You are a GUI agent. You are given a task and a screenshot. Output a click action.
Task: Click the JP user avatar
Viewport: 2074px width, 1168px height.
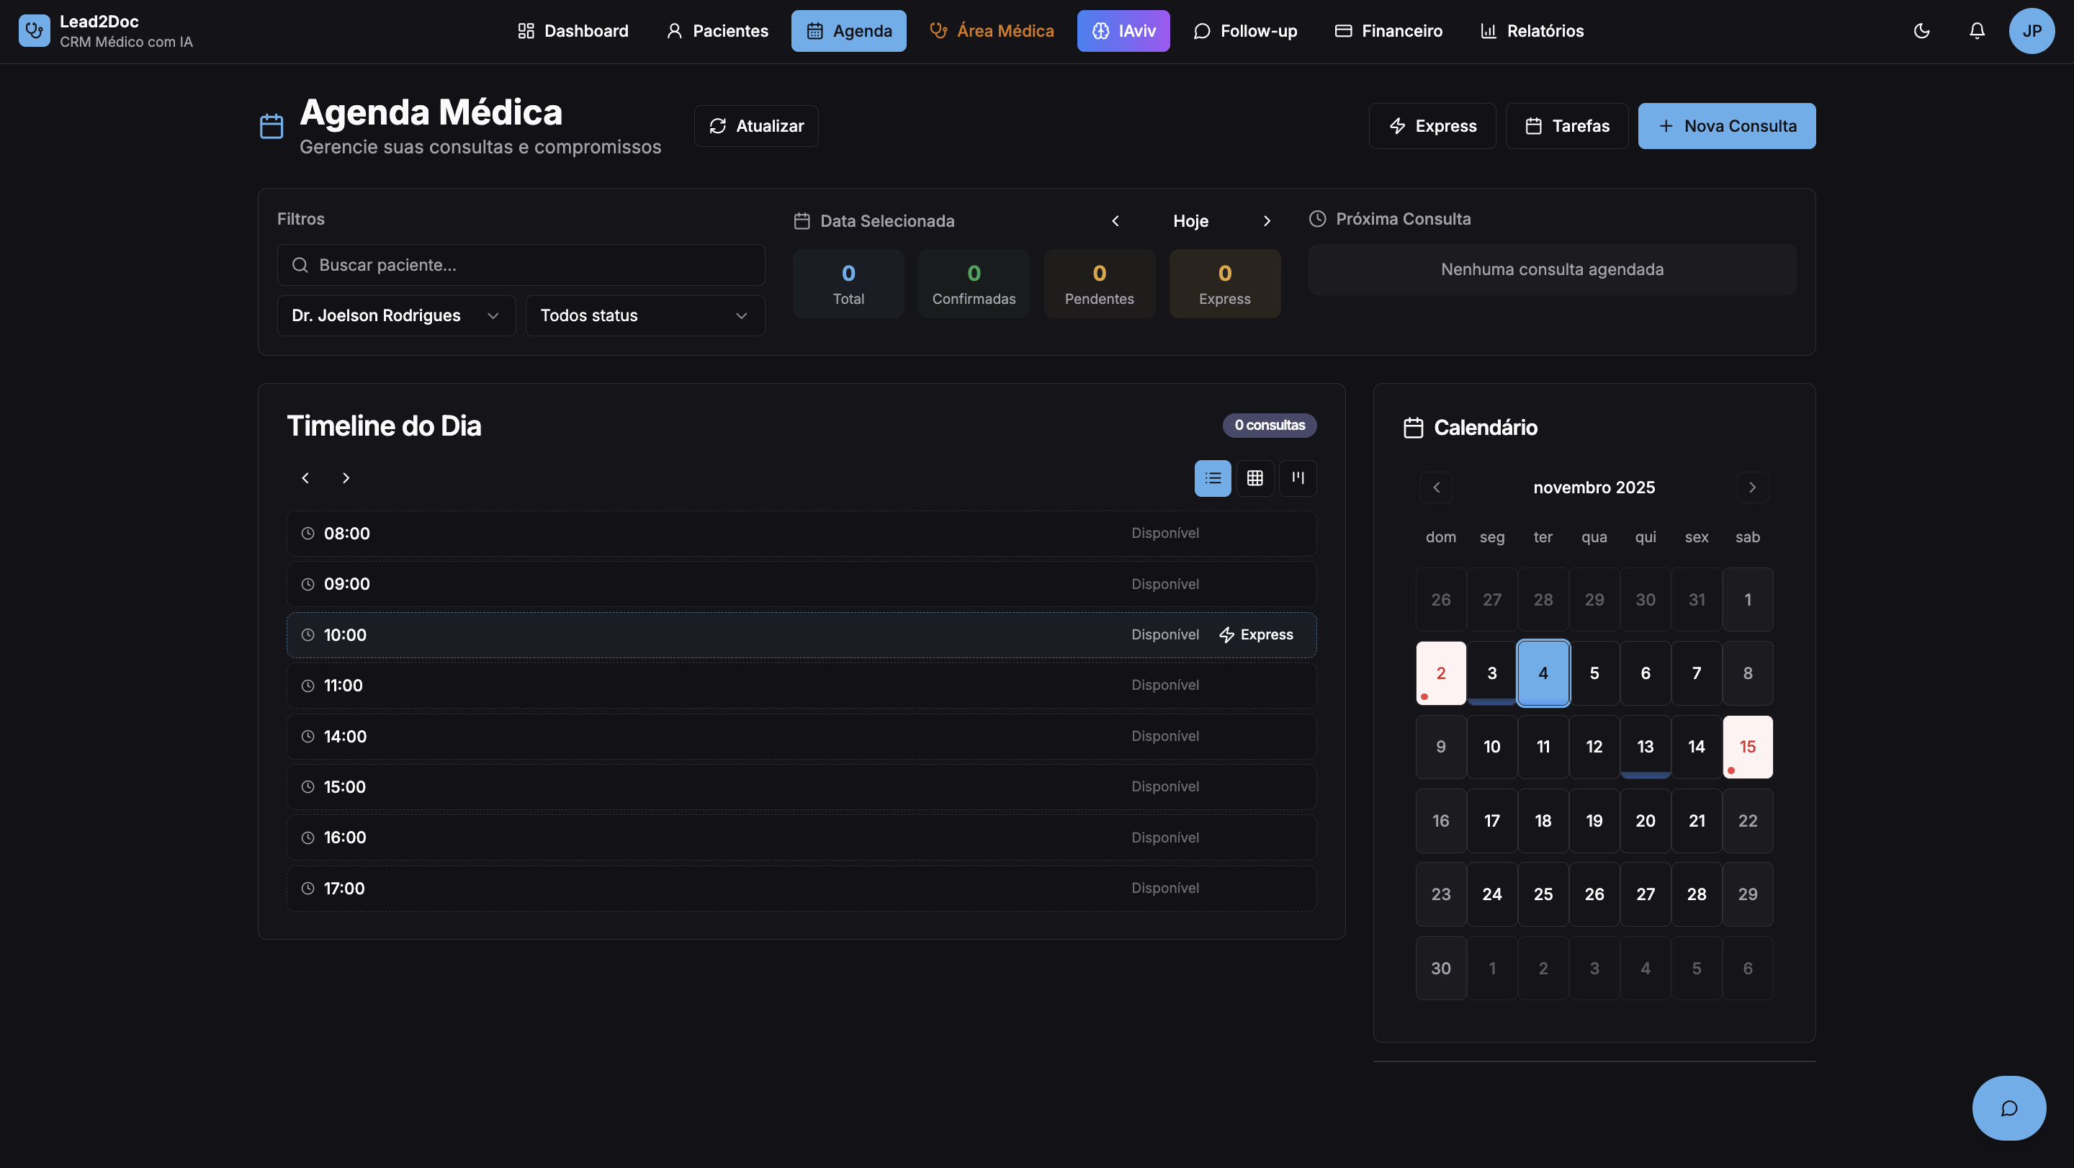click(2032, 30)
